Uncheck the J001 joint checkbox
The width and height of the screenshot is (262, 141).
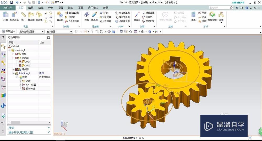click(20, 62)
